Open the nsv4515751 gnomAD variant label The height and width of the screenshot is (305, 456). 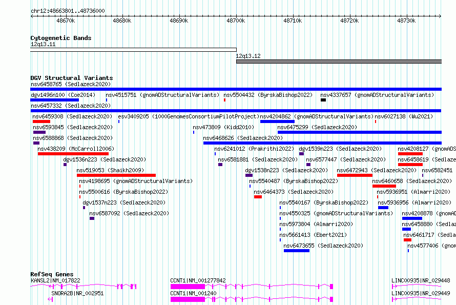click(162, 95)
